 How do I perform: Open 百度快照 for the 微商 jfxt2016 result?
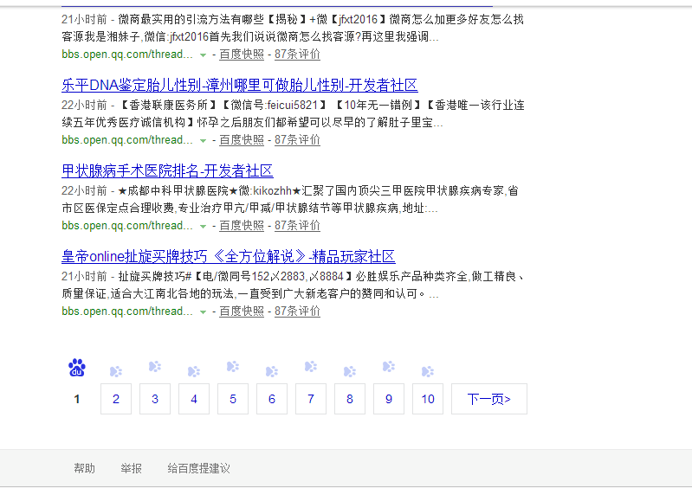tap(242, 55)
